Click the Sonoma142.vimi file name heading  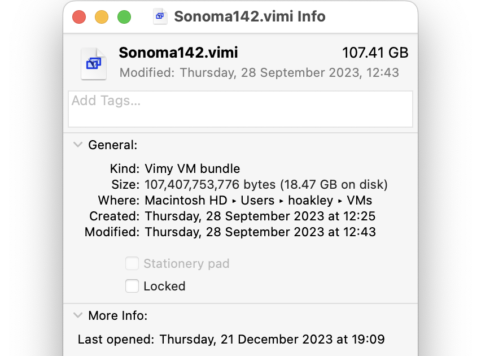[x=178, y=53]
